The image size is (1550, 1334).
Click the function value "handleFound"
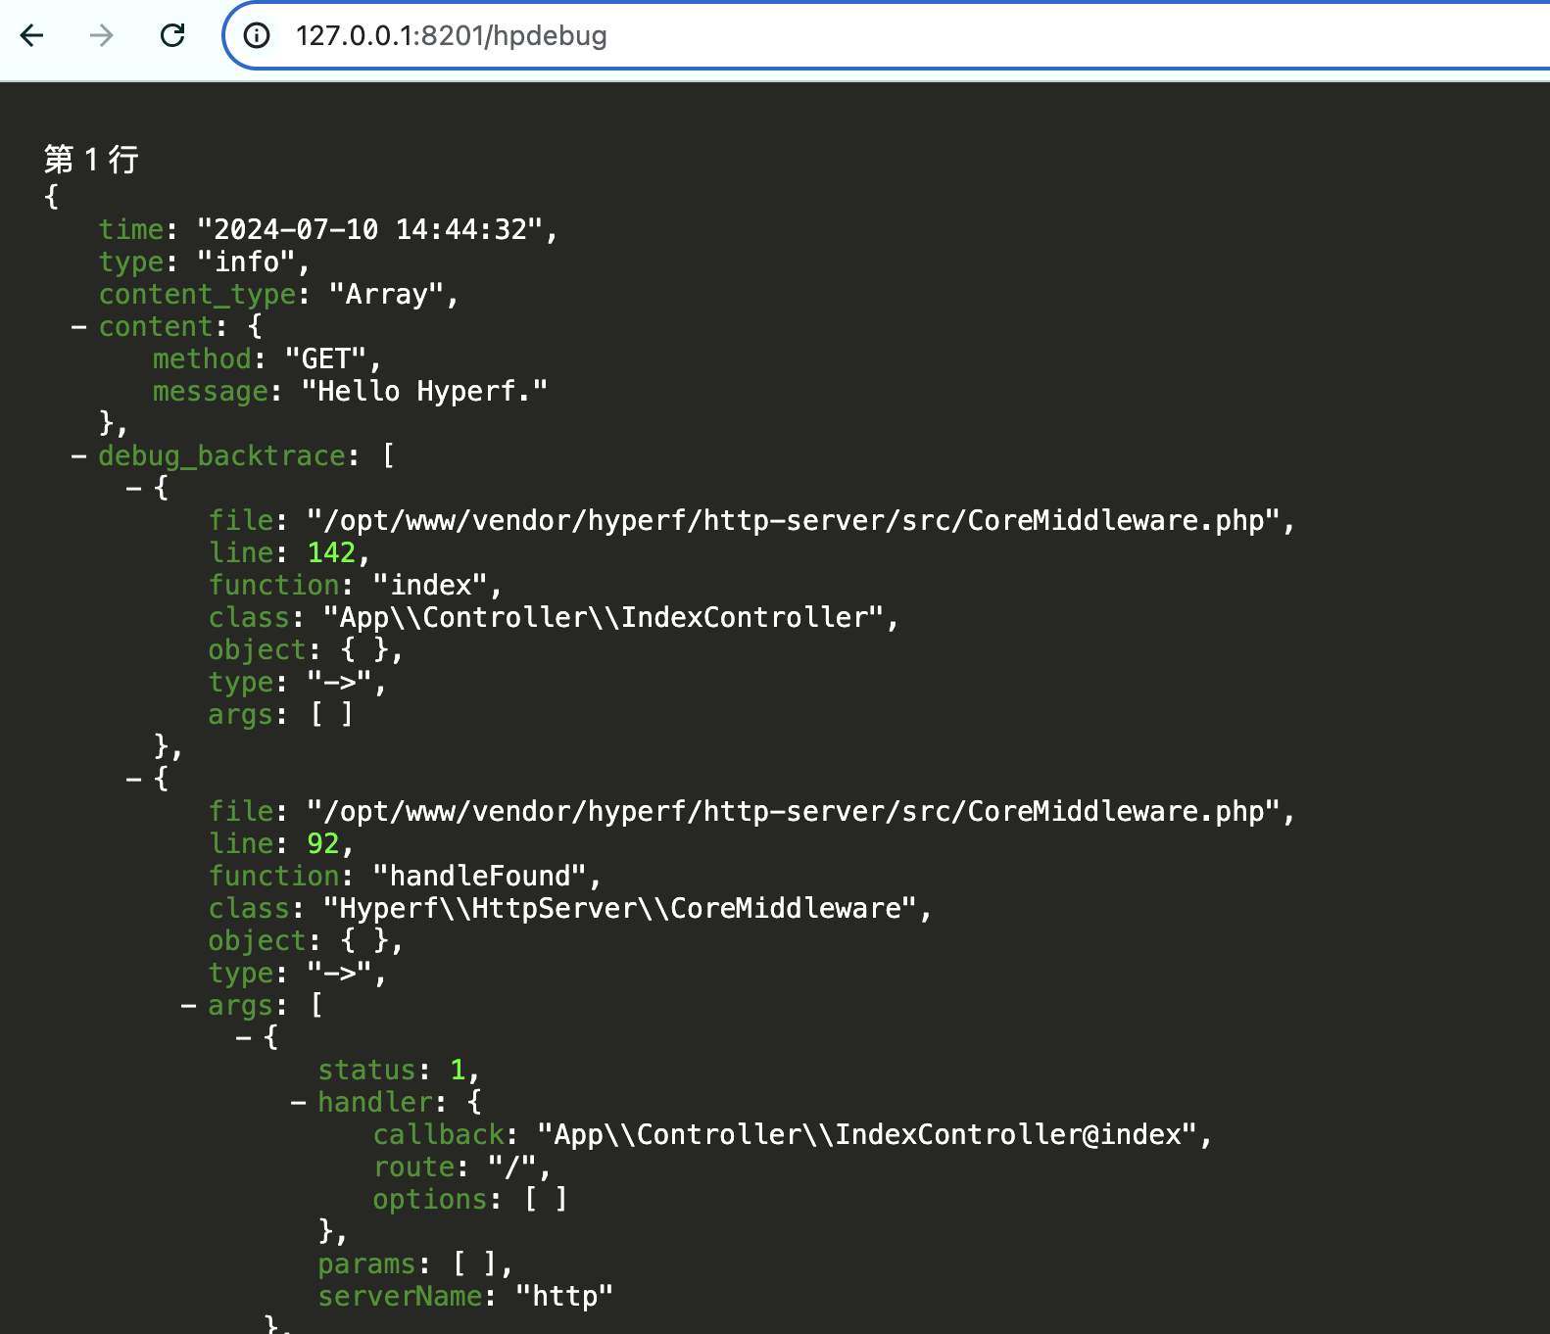pyautogui.click(x=479, y=877)
